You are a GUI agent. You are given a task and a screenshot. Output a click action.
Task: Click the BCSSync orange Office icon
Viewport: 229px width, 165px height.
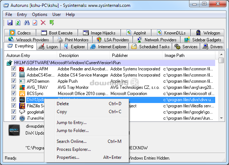(x=22, y=94)
